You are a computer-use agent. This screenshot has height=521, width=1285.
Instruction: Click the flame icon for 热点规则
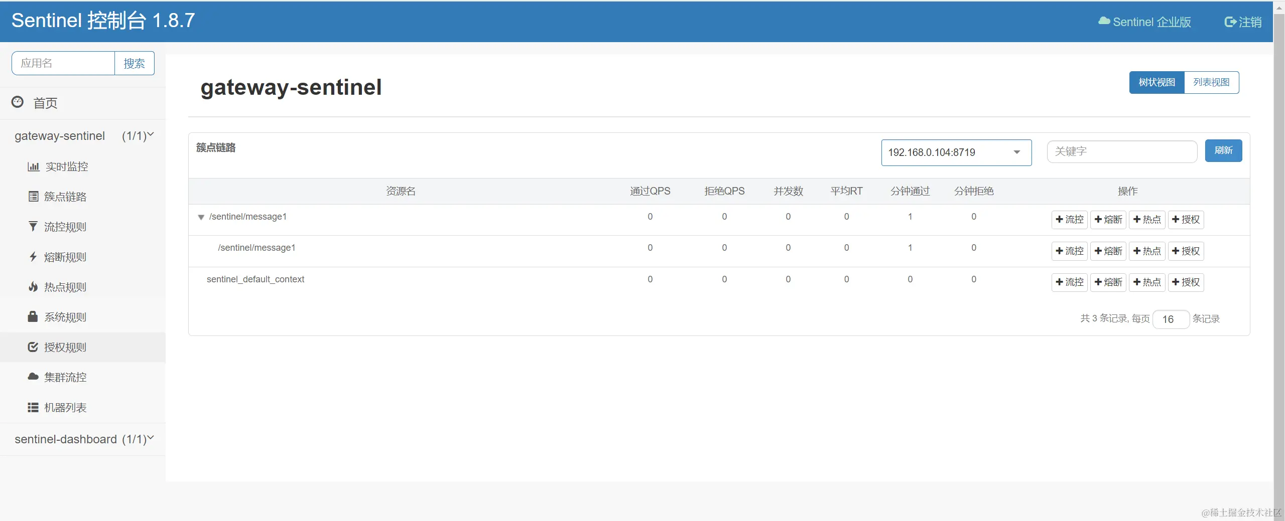pos(33,287)
